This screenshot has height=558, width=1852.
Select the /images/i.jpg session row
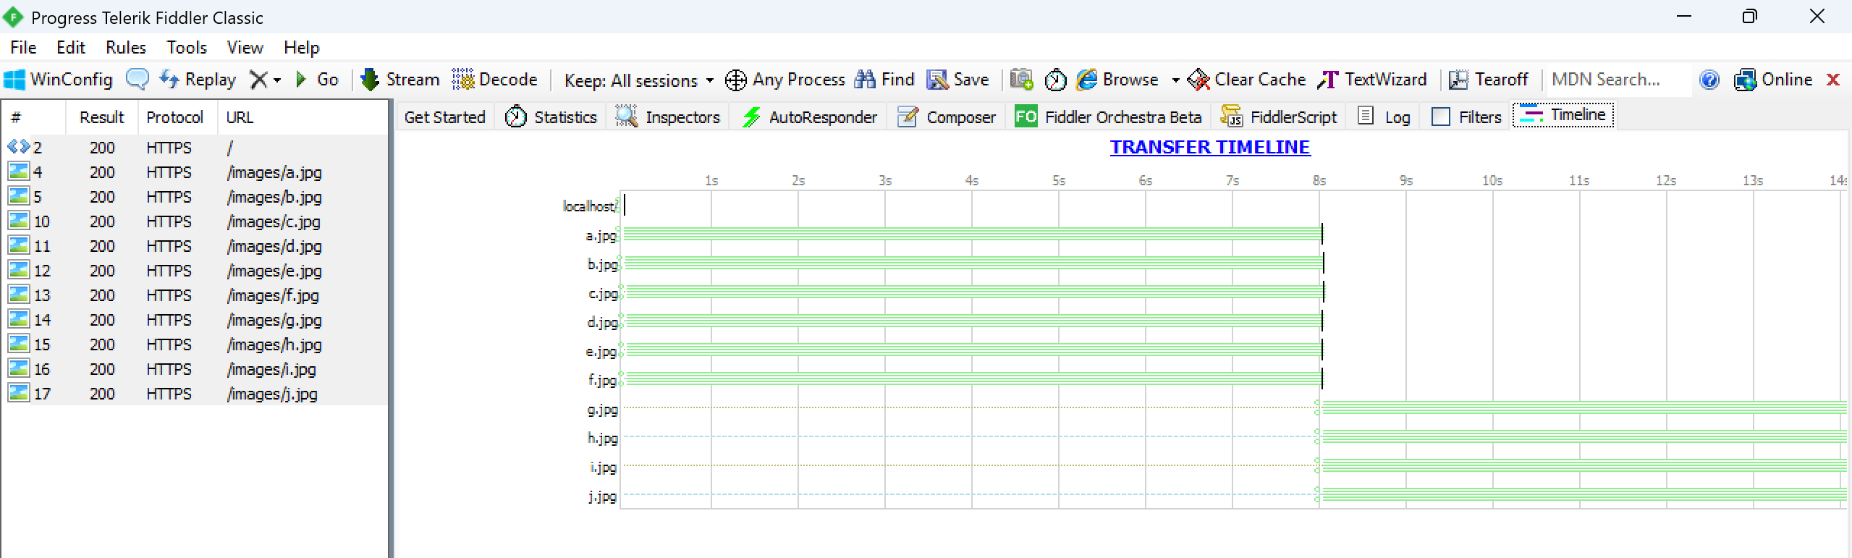click(195, 369)
